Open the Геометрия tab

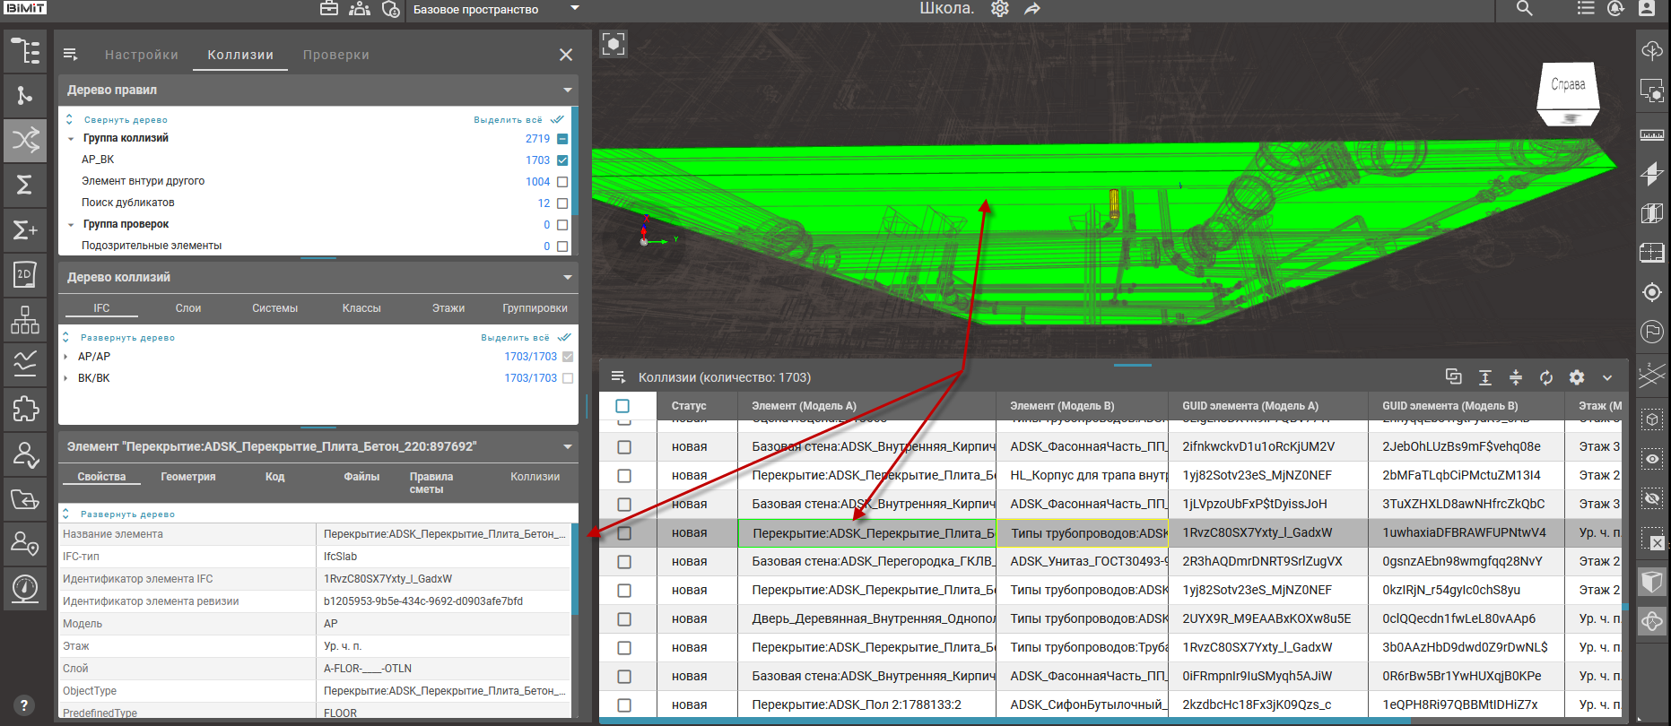click(x=187, y=477)
